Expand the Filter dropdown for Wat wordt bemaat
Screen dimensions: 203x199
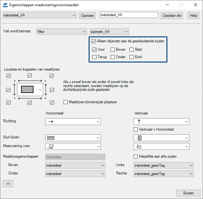pos(61,31)
